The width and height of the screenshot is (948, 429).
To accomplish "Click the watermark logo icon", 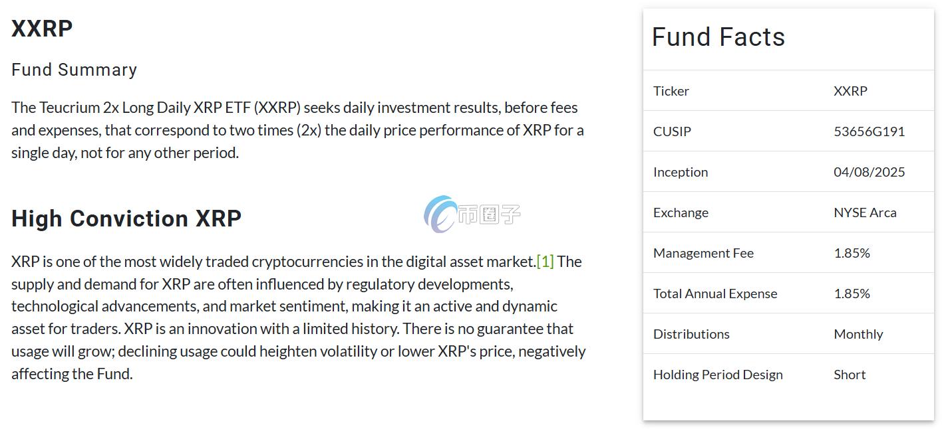I will [x=440, y=214].
